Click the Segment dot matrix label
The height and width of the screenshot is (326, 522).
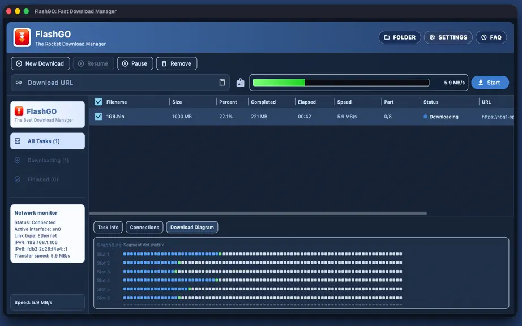[x=143, y=244]
